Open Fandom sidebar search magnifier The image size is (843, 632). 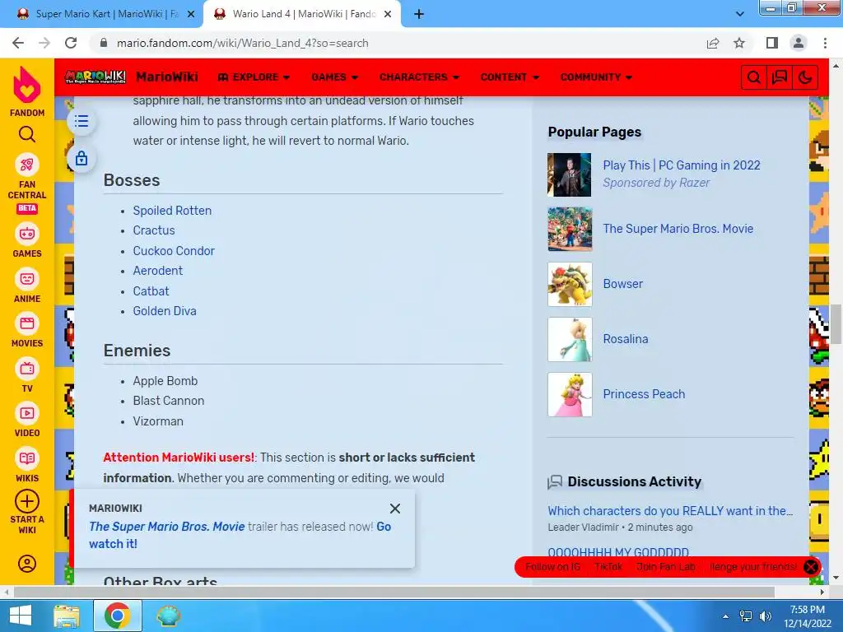pos(27,134)
